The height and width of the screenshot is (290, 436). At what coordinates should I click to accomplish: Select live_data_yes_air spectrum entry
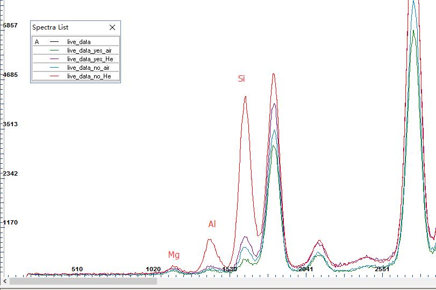(x=89, y=50)
